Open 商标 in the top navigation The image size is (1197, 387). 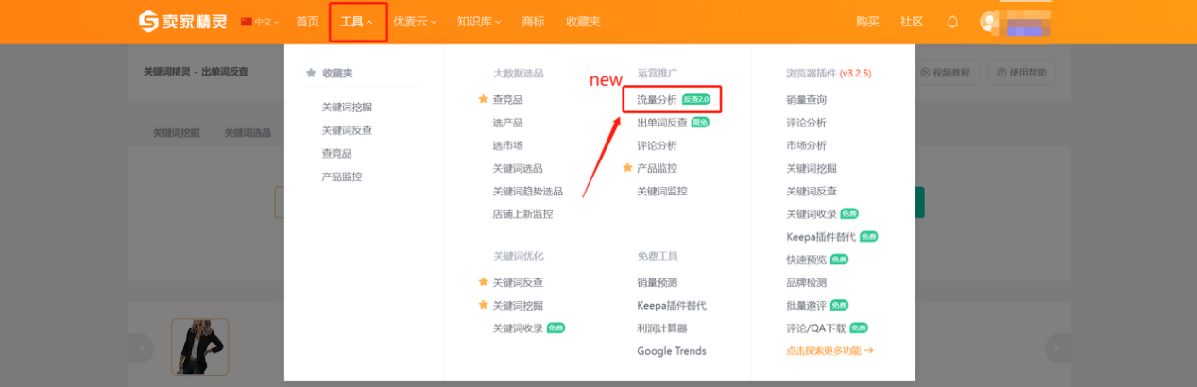click(533, 22)
